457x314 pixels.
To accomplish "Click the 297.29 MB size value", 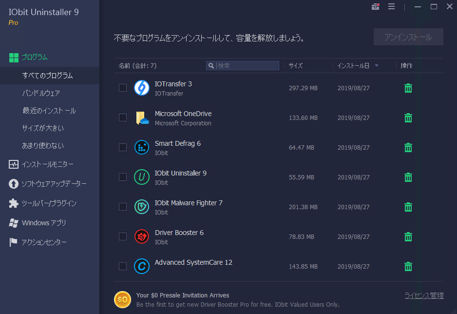I will pos(303,88).
